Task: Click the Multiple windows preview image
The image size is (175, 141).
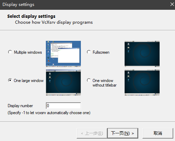Action: (63, 54)
